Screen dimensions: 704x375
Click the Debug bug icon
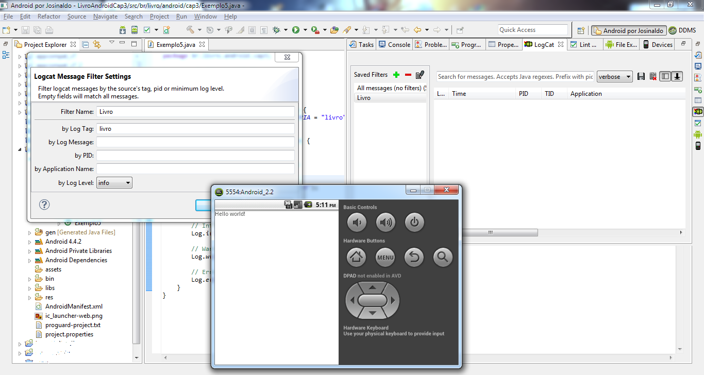point(276,30)
